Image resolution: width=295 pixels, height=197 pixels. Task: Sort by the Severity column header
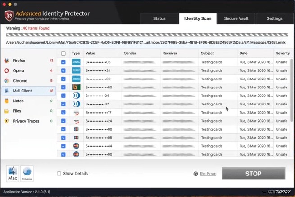tap(282, 53)
